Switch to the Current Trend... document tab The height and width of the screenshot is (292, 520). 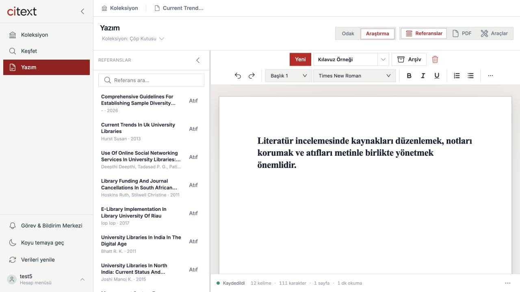179,8
